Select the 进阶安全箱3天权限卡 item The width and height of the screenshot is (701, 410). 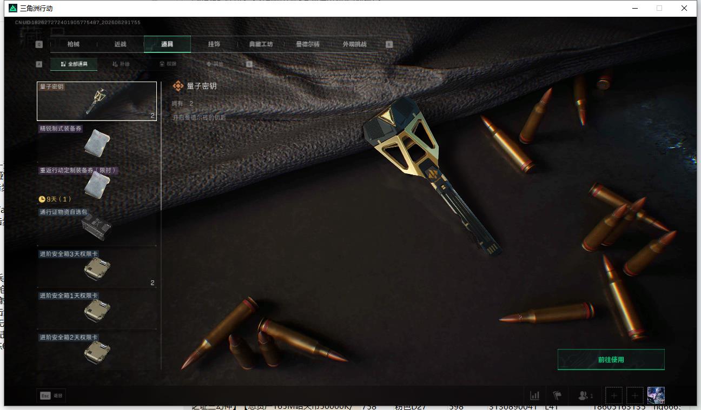pyautogui.click(x=97, y=268)
